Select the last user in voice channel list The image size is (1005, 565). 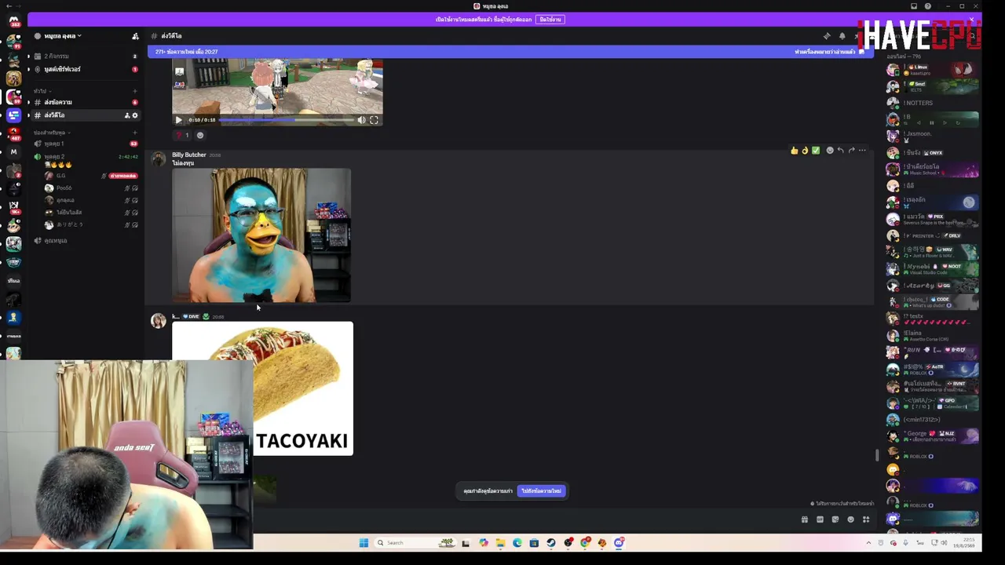tap(90, 224)
